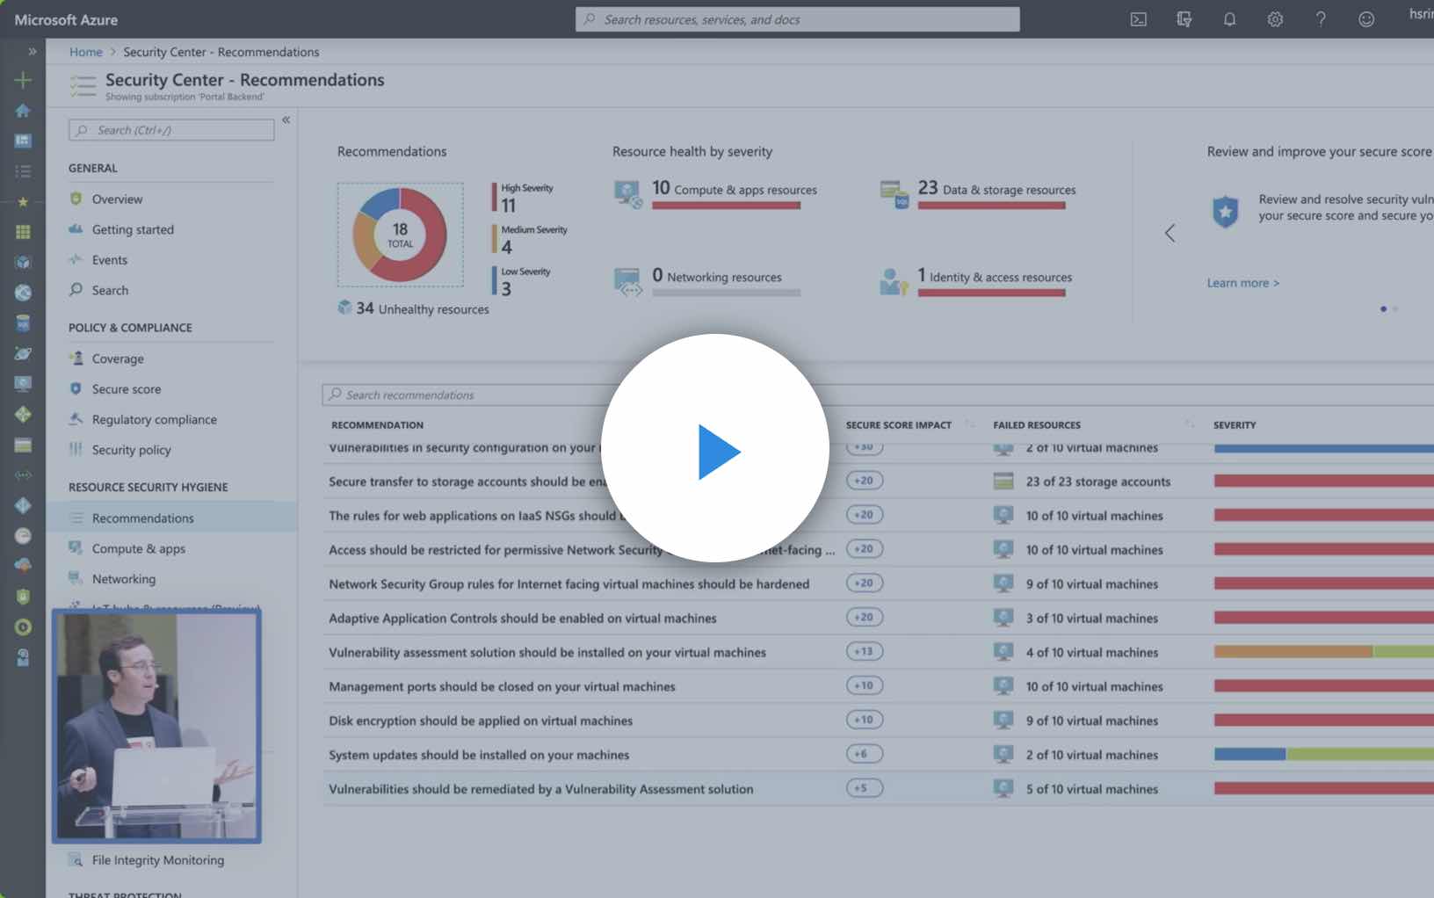Click the Home breadcrumb link
Image resolution: width=1434 pixels, height=898 pixels.
click(85, 52)
